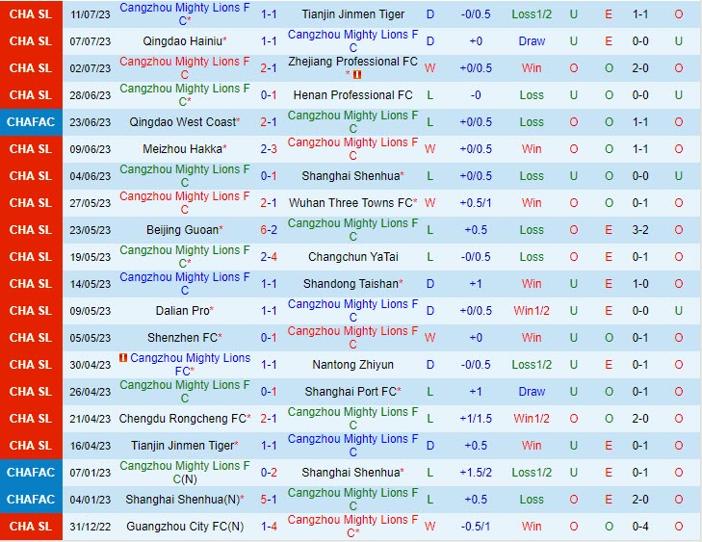The height and width of the screenshot is (542, 702).
Task: Select the date 28/06/23
Action: tap(90, 95)
